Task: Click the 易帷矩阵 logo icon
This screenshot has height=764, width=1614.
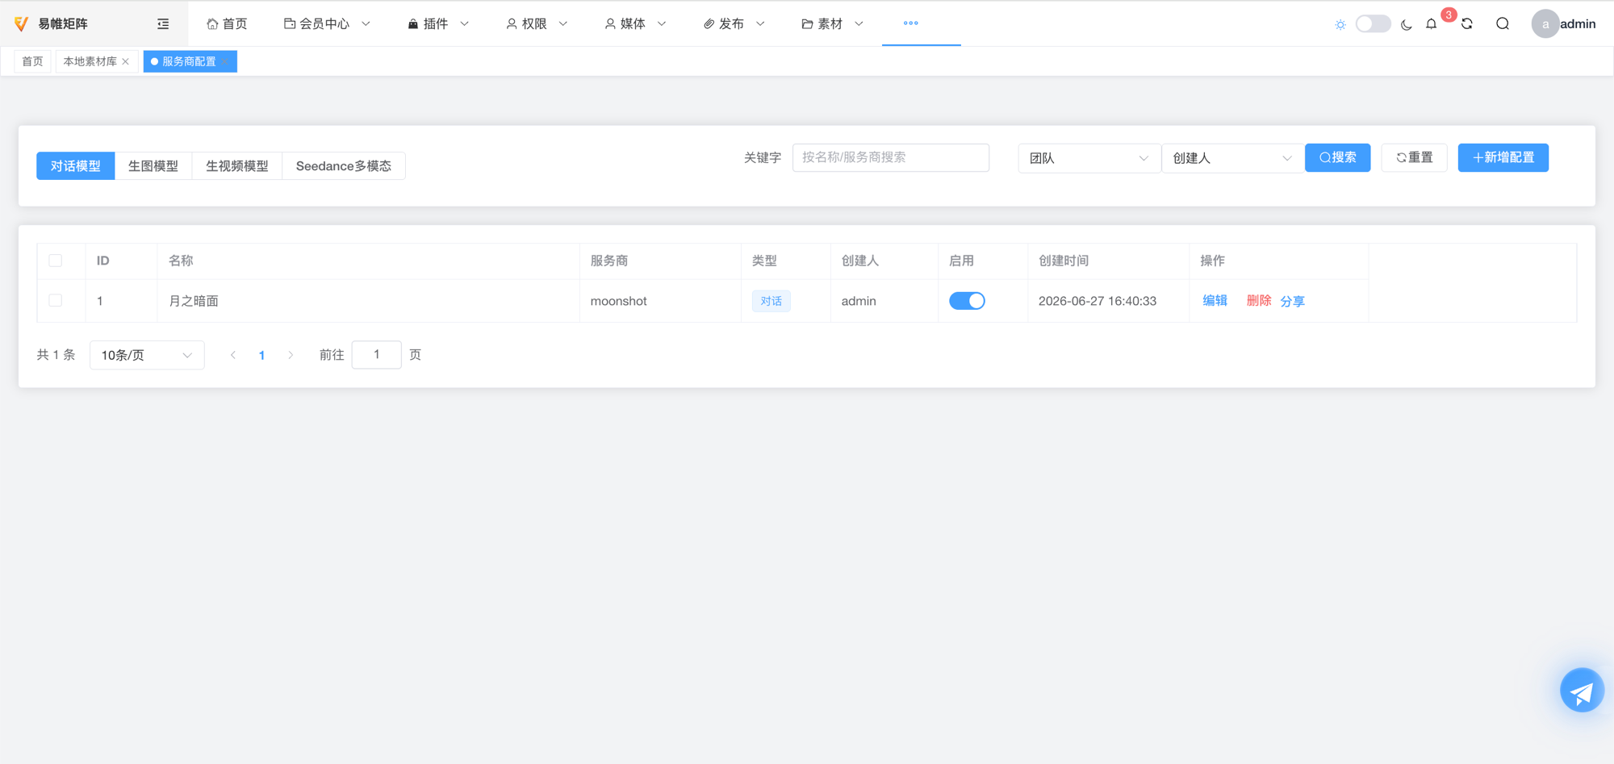Action: 21,23
